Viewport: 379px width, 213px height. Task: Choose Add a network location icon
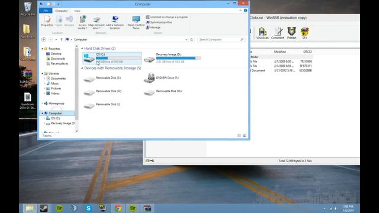[115, 22]
